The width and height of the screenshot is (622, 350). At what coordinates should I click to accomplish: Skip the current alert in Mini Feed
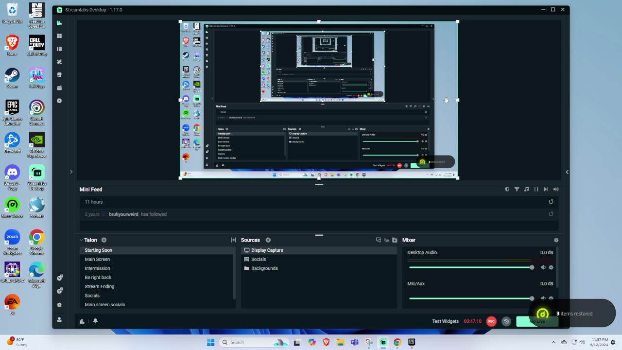546,190
